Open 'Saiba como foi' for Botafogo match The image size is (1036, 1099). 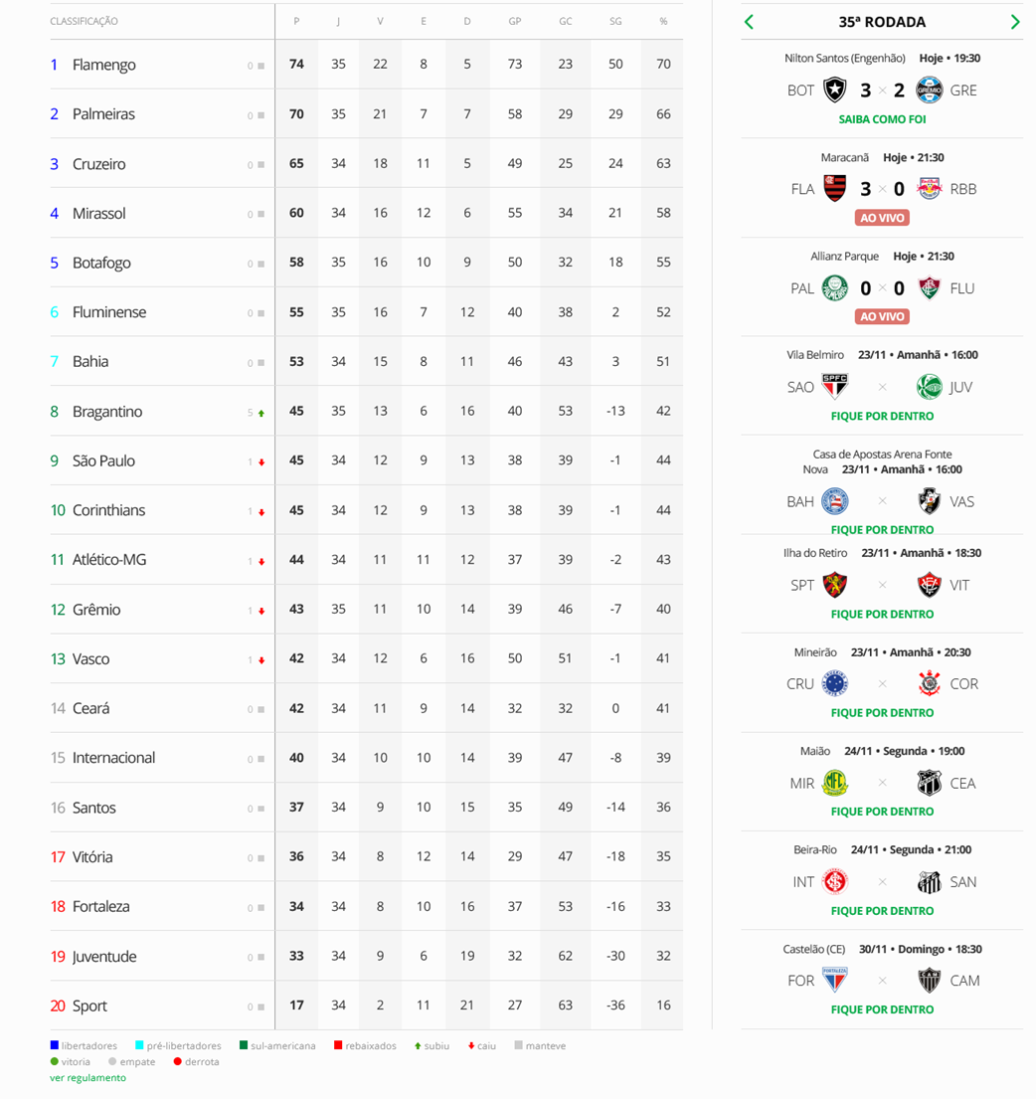coord(882,119)
